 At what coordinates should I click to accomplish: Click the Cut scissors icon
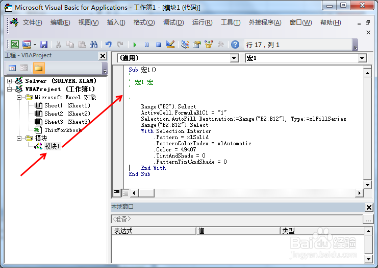click(x=58, y=44)
